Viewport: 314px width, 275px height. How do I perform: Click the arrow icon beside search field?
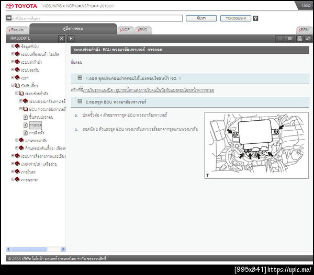(x=9, y=18)
